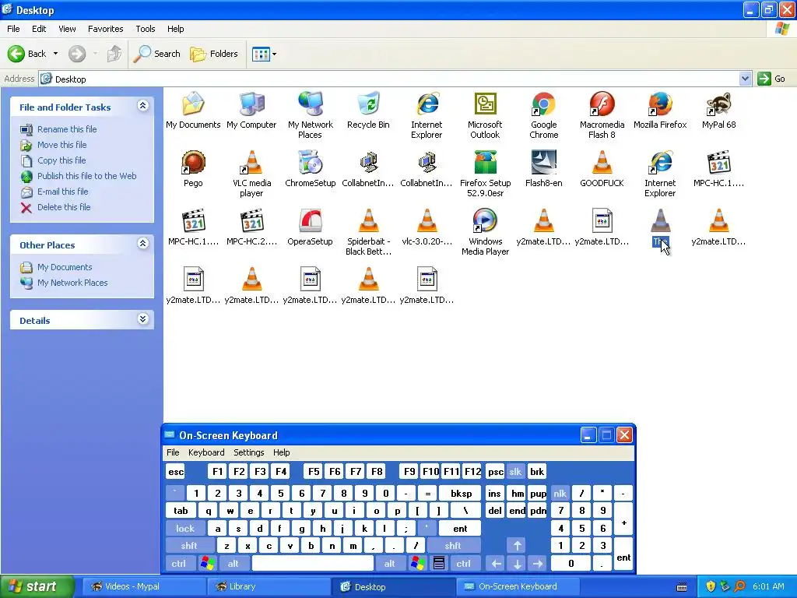Screen dimensions: 797x598
Task: Click Move this file link
Action: pyautogui.click(x=61, y=145)
